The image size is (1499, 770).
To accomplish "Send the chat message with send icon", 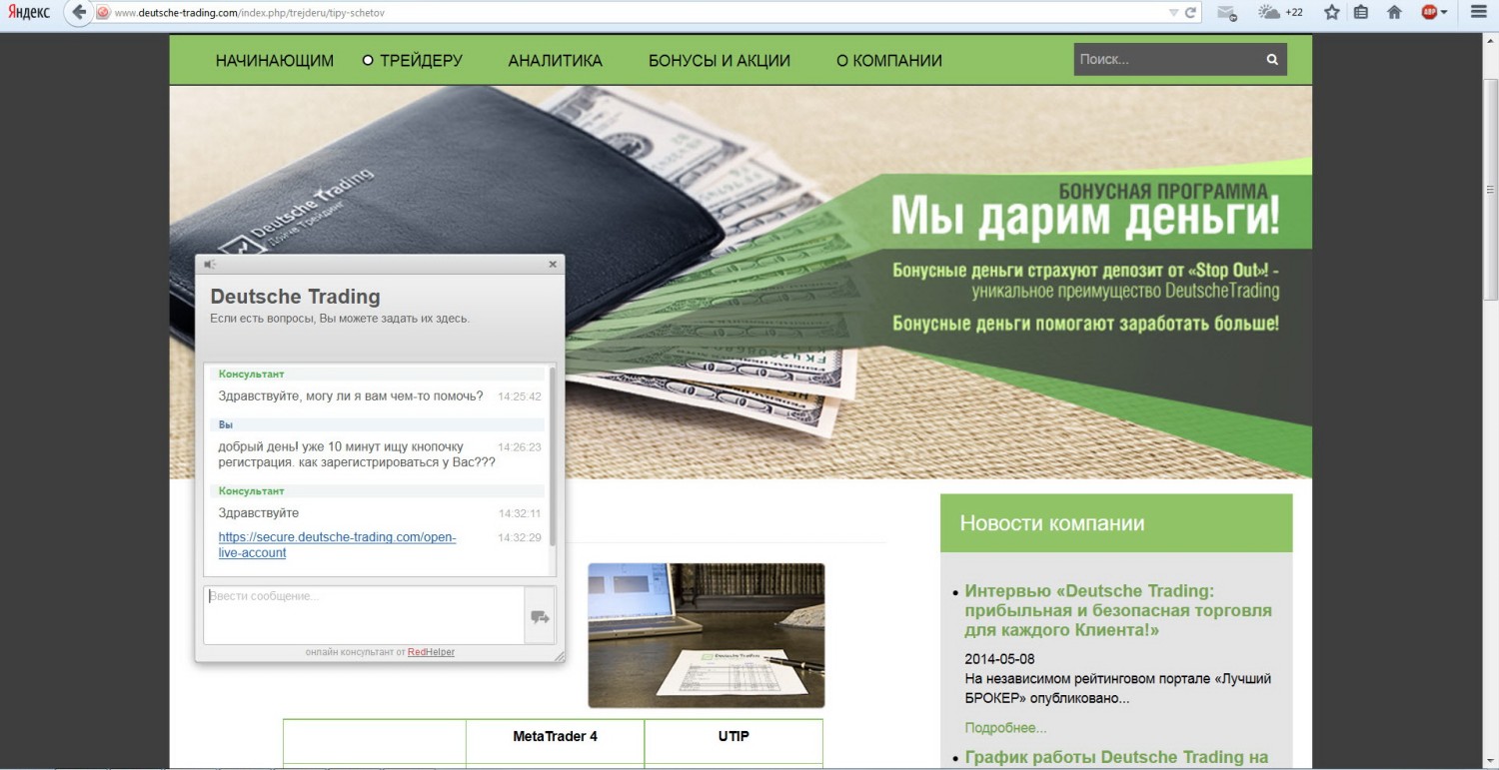I will tap(540, 617).
